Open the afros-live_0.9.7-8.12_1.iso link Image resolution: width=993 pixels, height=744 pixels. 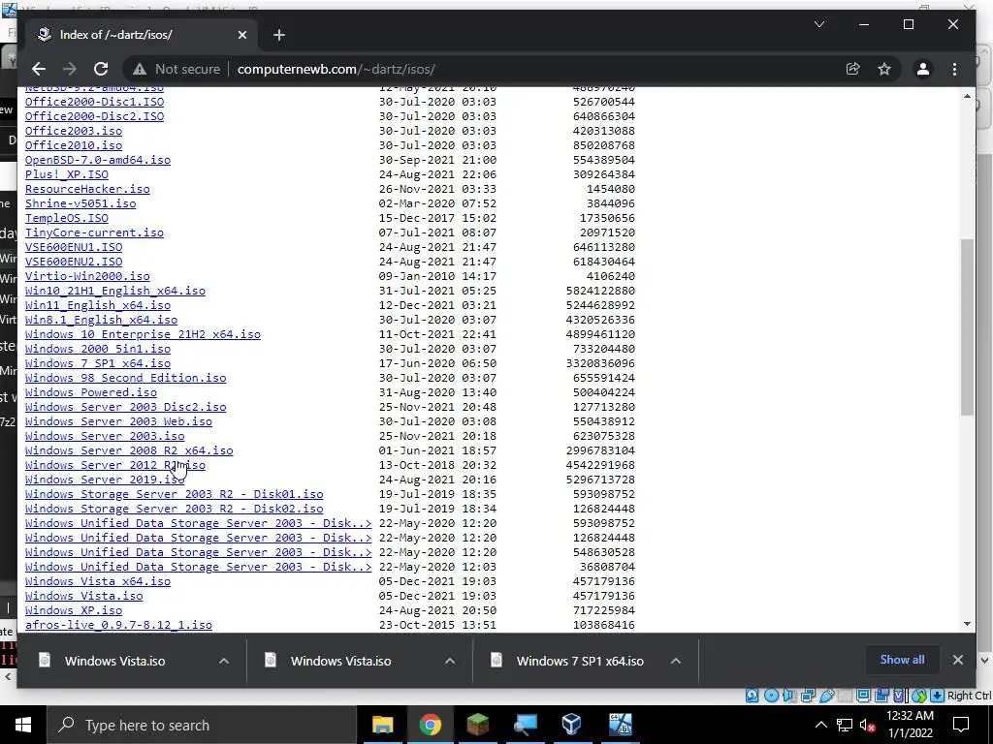click(118, 625)
